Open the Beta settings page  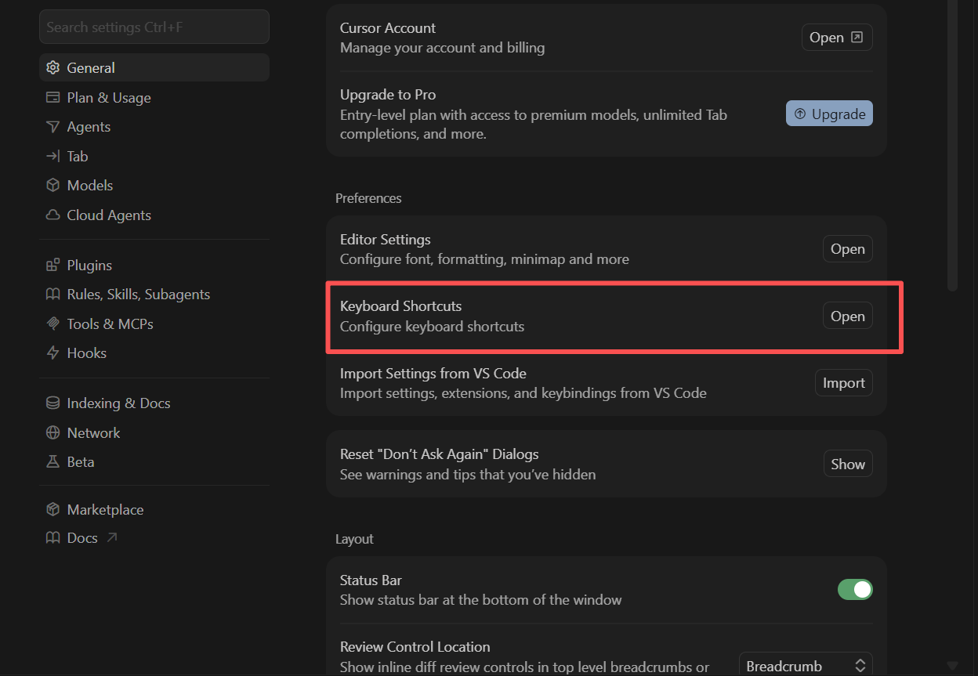tap(154, 462)
